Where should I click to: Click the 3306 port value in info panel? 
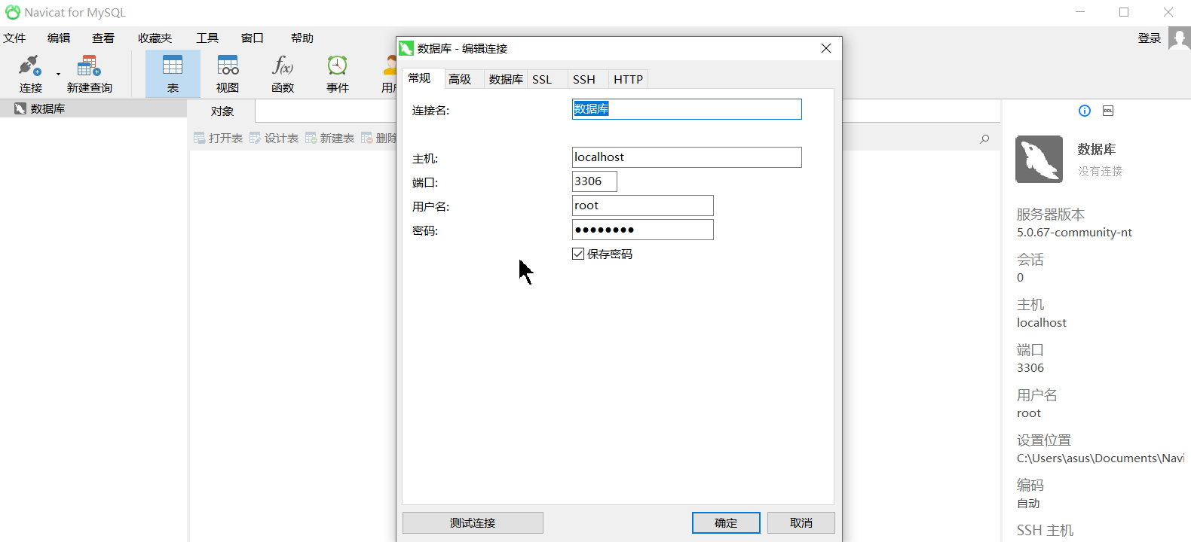coord(1030,368)
